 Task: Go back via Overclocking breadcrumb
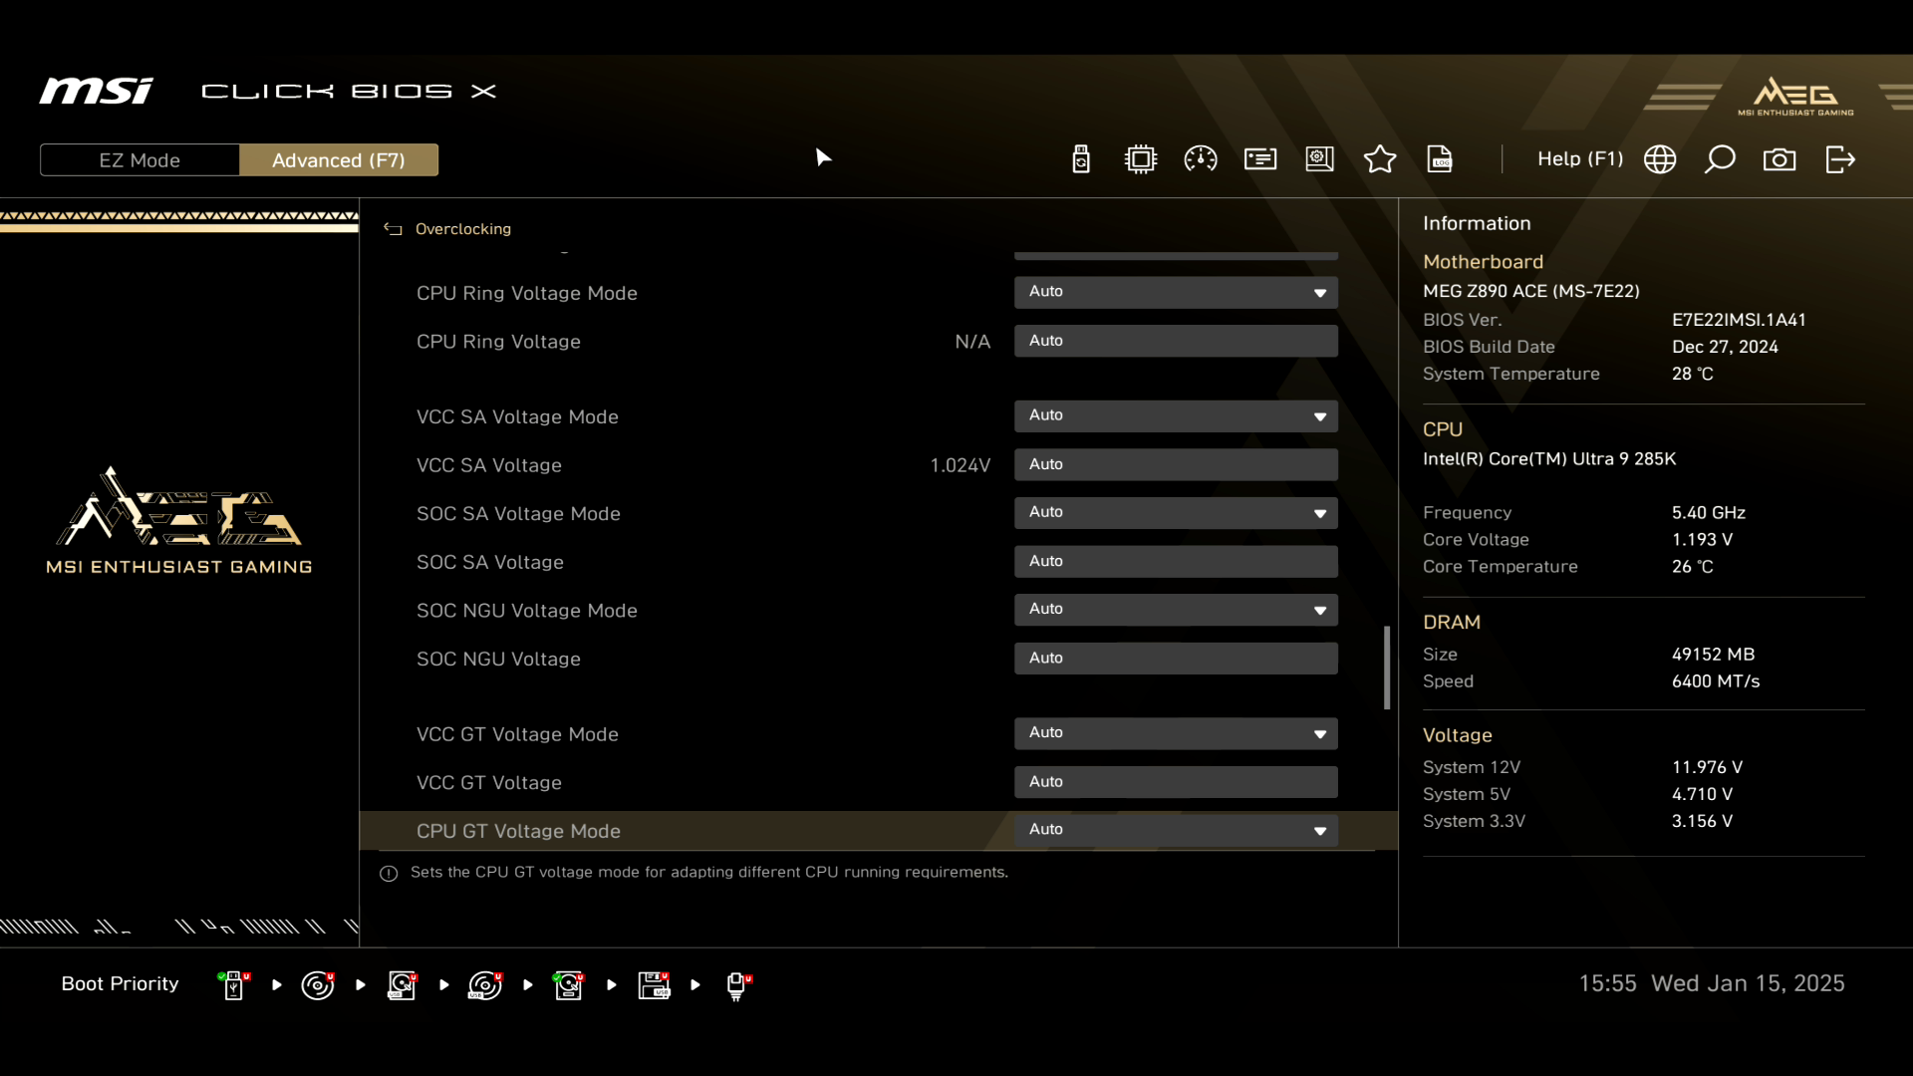pyautogui.click(x=462, y=229)
